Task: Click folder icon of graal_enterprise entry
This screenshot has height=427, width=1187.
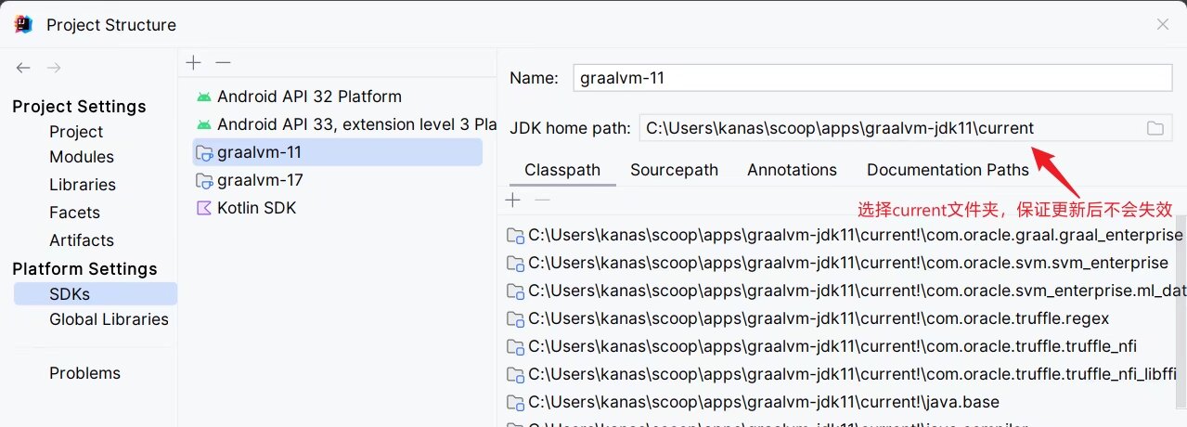Action: click(x=515, y=236)
